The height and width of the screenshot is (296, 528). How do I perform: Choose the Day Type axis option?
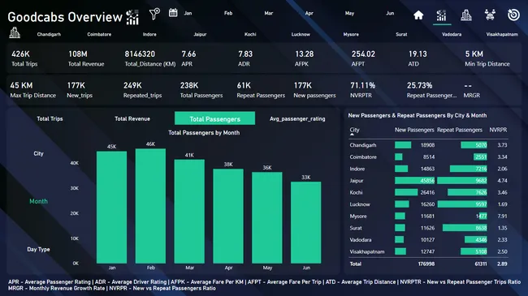coord(38,249)
